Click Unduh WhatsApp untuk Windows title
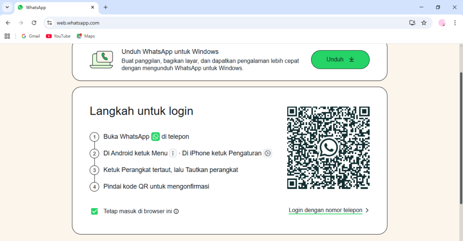This screenshot has height=241, width=463. (x=170, y=51)
